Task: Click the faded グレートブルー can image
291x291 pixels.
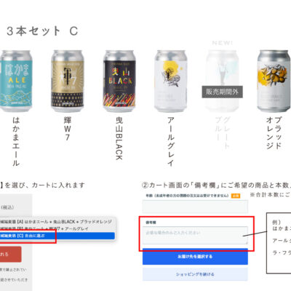Action: point(222,81)
